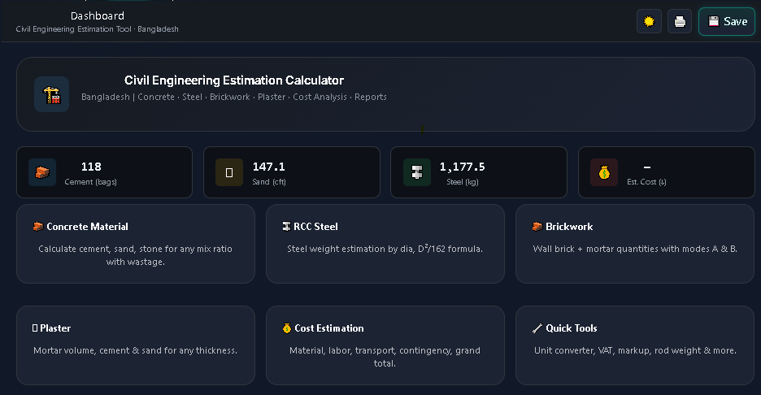Open the Concrete Material card
Viewport: 761px width, 395px height.
136,244
